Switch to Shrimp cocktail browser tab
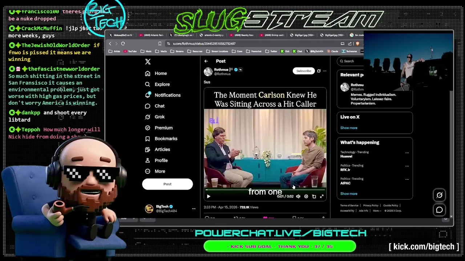Image resolution: width=465 pixels, height=261 pixels. [272, 35]
